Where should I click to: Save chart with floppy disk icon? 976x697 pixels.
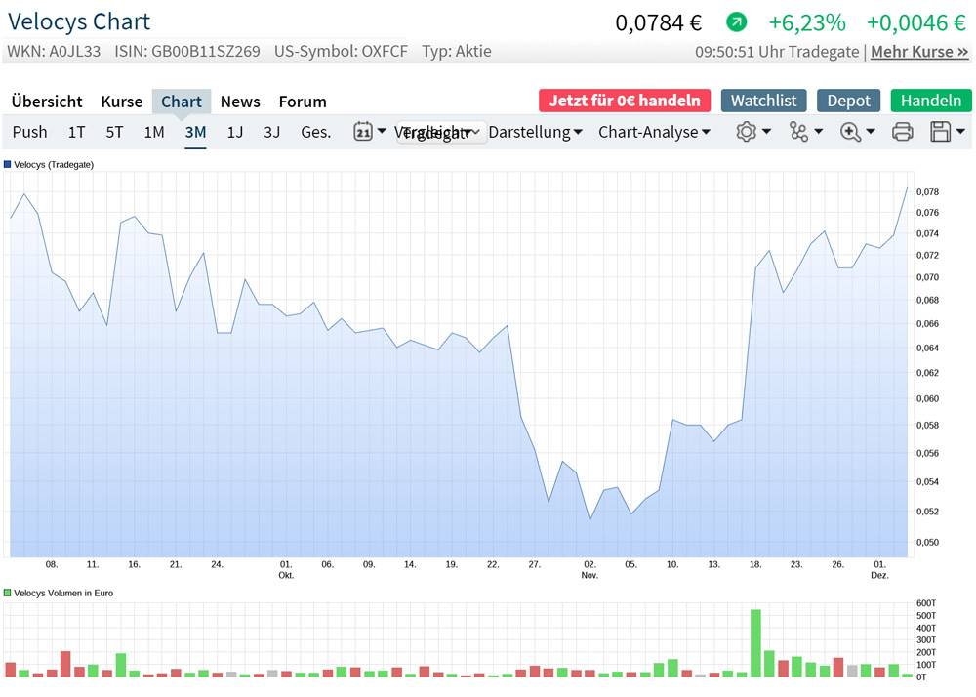pos(941,132)
